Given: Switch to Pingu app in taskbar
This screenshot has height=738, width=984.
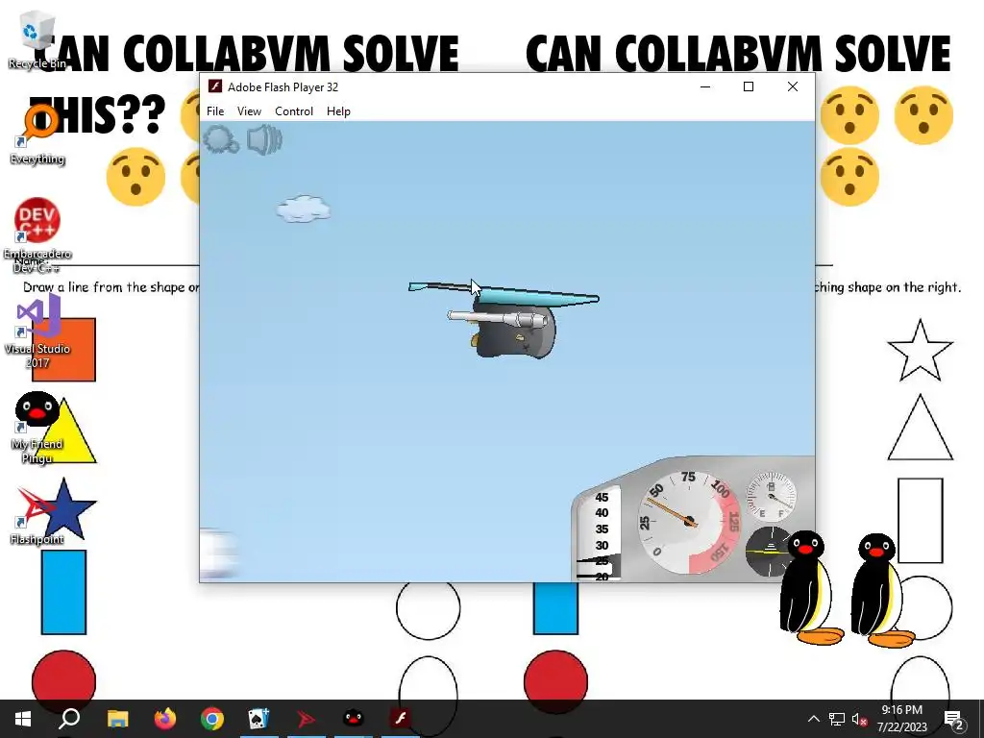Looking at the screenshot, I should [354, 719].
